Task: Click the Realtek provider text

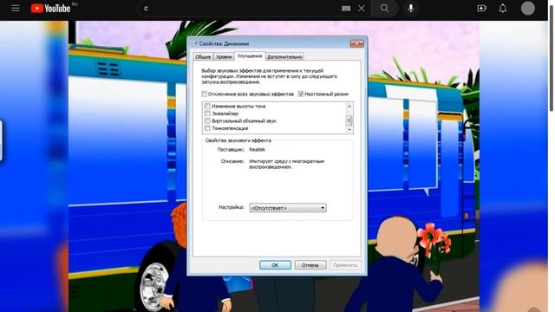Action: click(x=257, y=150)
